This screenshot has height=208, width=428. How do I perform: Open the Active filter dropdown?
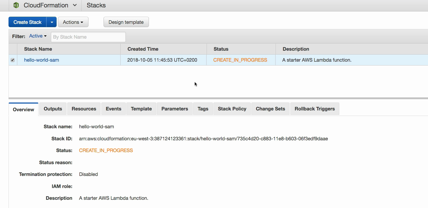click(x=38, y=36)
